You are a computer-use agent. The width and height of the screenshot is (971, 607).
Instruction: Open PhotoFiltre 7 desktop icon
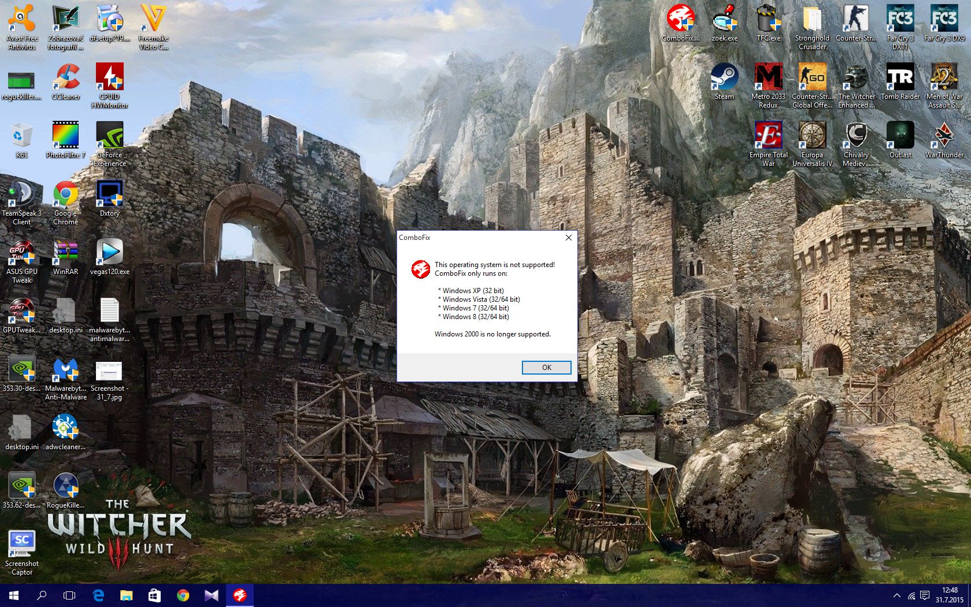click(65, 140)
